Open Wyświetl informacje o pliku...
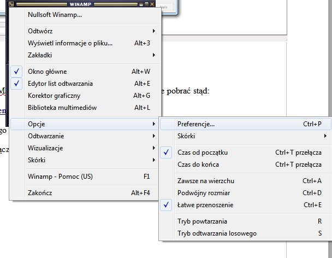Viewport: 332px width, 258px height. 85,43
